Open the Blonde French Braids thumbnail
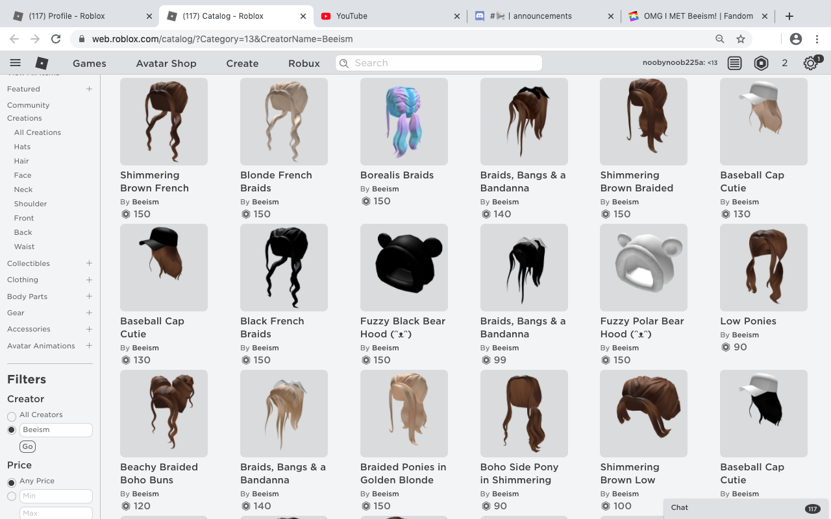The image size is (831, 519). pos(284,121)
